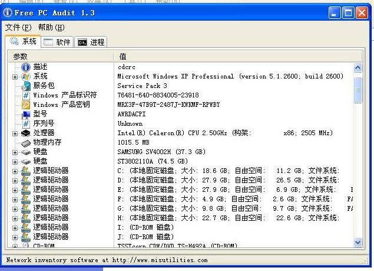The width and height of the screenshot is (374, 271).
Task: Maximize the Free PC Audit window
Action: pos(348,12)
